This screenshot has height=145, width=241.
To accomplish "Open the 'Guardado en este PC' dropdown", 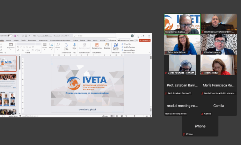I will (x=61, y=36).
